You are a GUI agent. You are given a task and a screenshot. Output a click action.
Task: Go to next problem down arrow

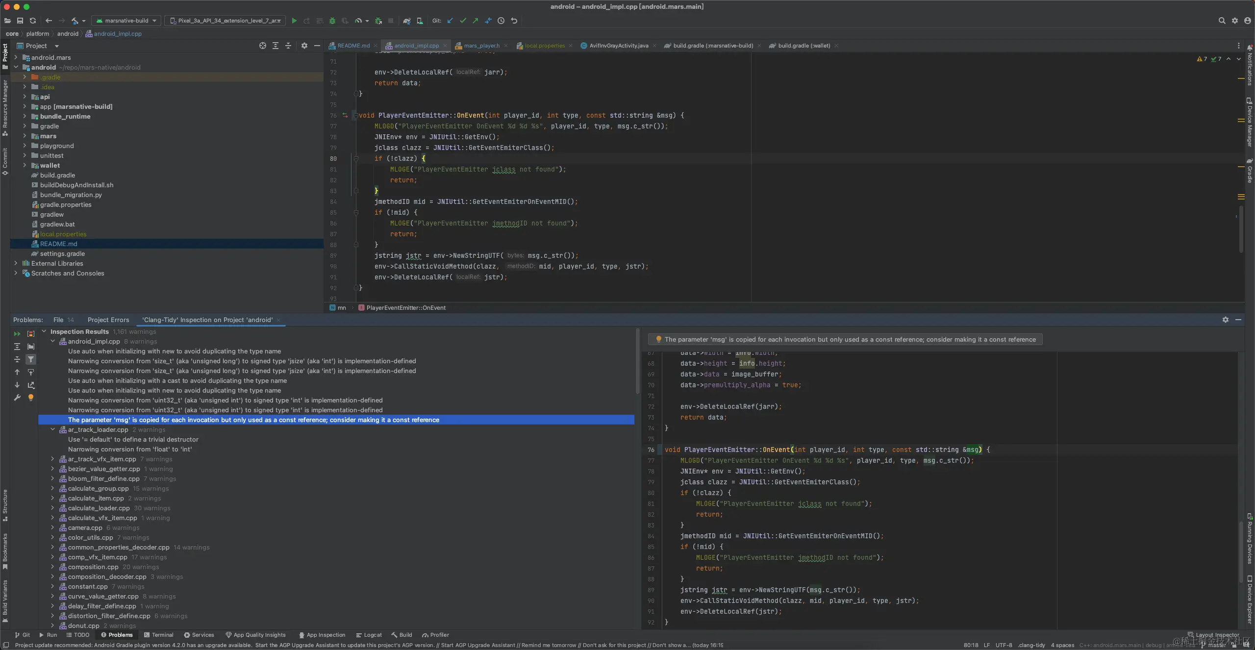pos(17,385)
